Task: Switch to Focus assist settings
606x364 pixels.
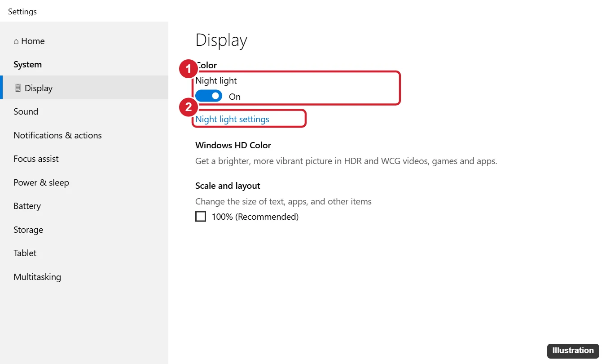Action: coord(84,159)
